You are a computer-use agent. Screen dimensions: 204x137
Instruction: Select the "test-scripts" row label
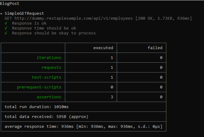(46, 77)
